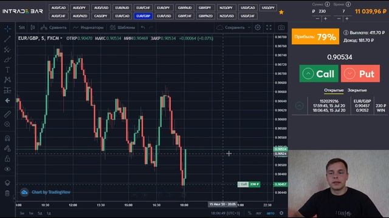Increase the trade time with plus
The height and width of the screenshot is (218, 389).
coord(347,19)
